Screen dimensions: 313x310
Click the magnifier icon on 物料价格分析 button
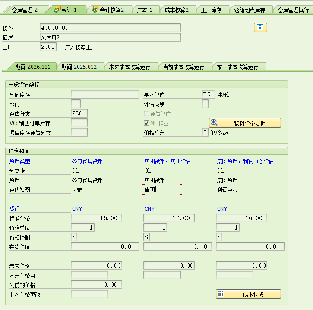pos(215,123)
